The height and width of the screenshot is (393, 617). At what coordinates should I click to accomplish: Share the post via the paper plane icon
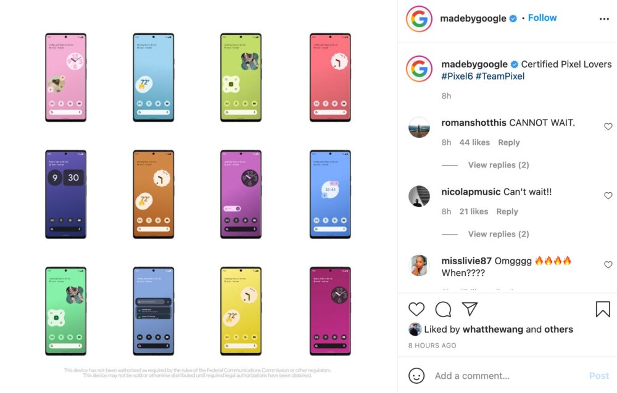[x=470, y=309]
